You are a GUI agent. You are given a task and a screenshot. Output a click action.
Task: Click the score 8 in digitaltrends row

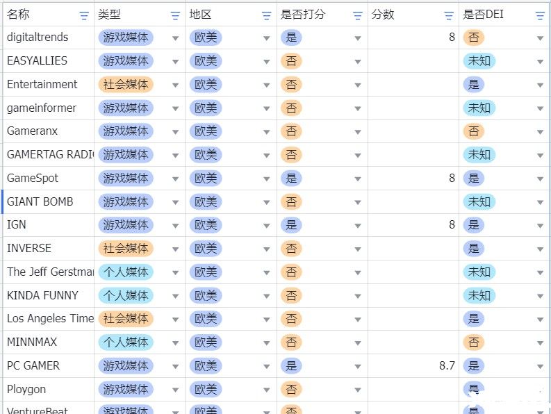452,38
